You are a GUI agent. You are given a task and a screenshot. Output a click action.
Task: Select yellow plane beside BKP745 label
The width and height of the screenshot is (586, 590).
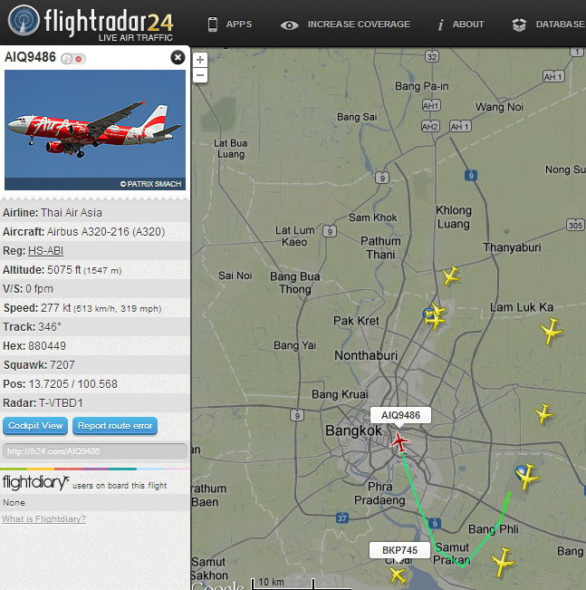(x=398, y=575)
